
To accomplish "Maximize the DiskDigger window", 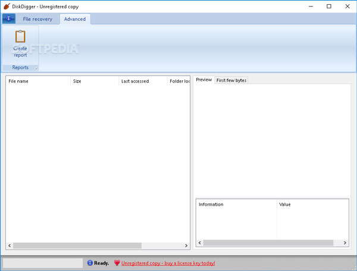I will tap(329, 7).
